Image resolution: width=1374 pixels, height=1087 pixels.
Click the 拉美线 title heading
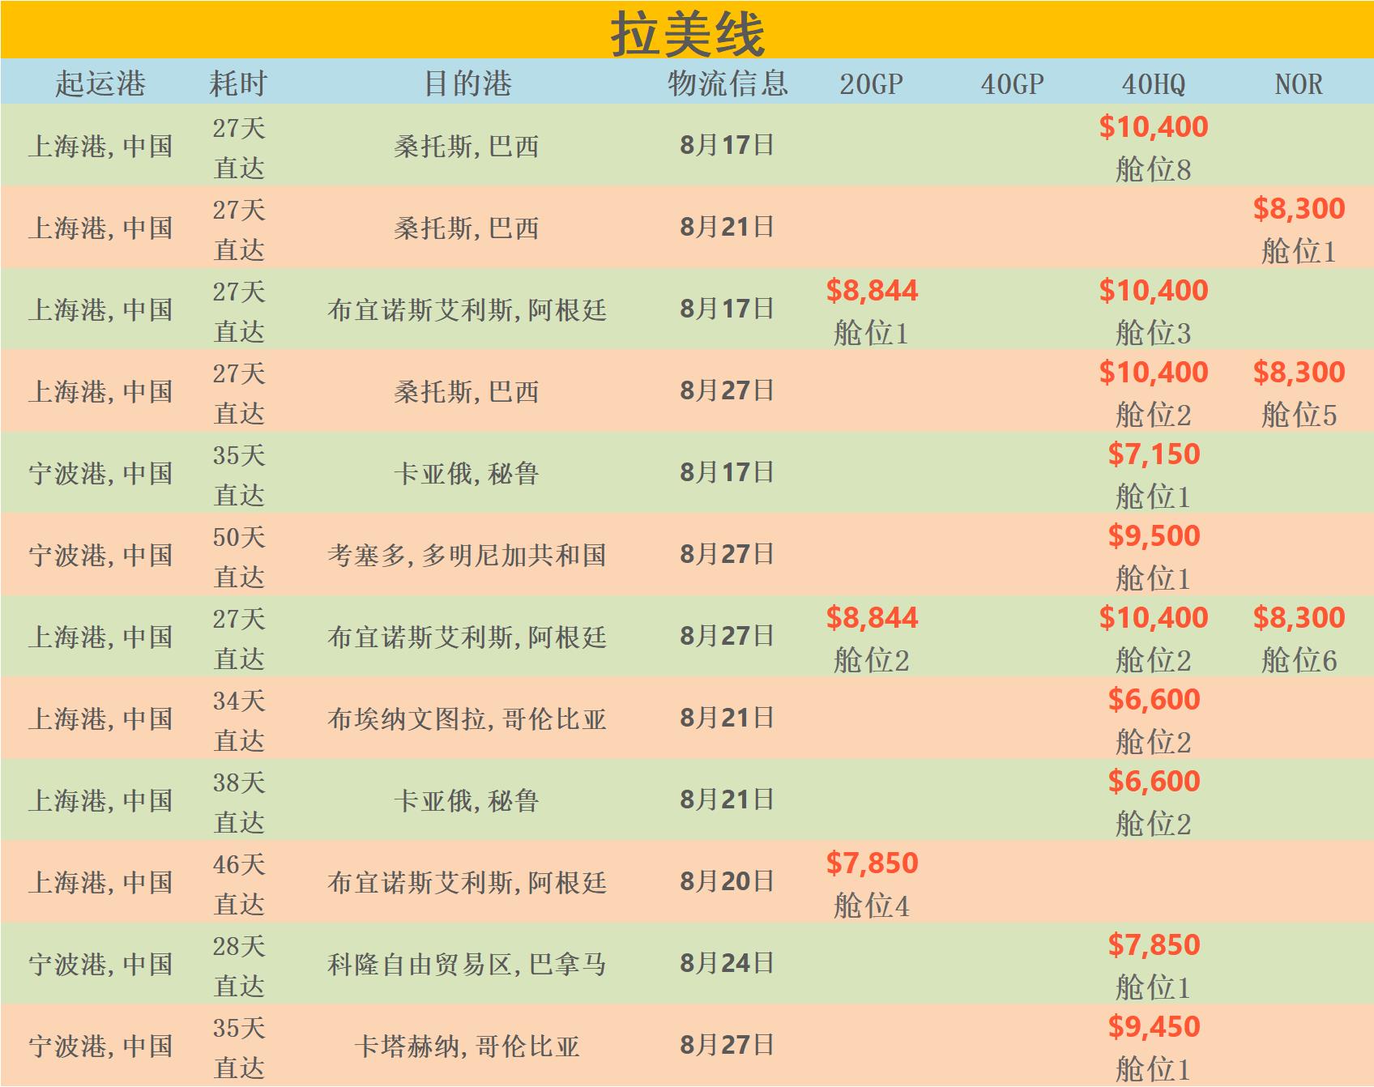(x=687, y=34)
